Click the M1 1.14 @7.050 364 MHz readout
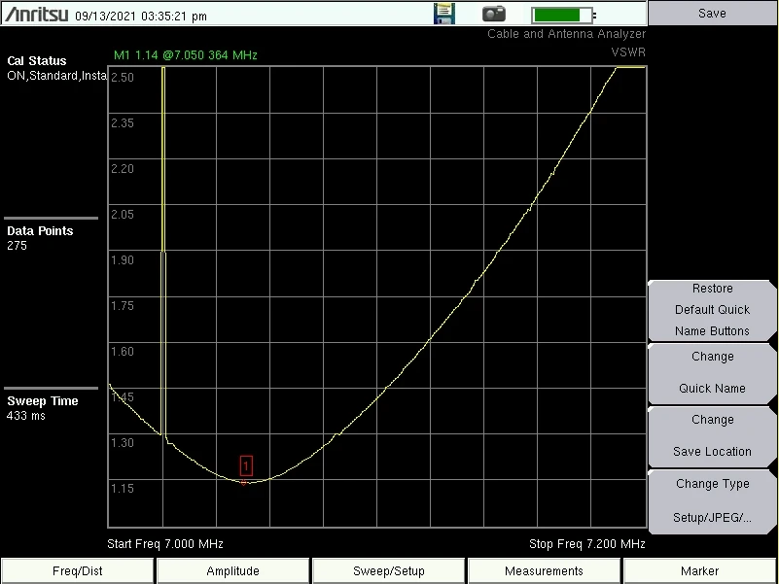The image size is (779, 584). 186,55
